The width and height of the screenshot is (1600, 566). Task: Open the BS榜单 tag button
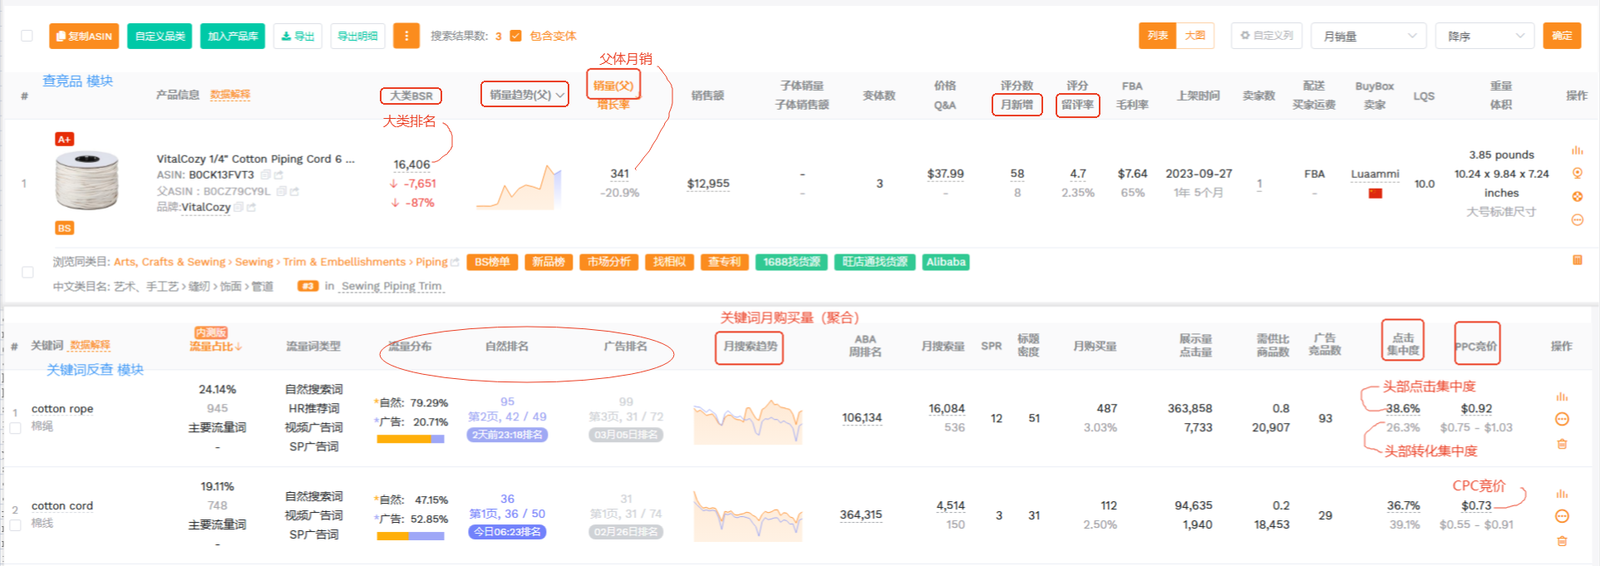[x=492, y=262]
